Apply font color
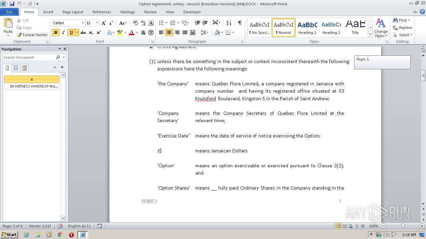 (x=131, y=33)
